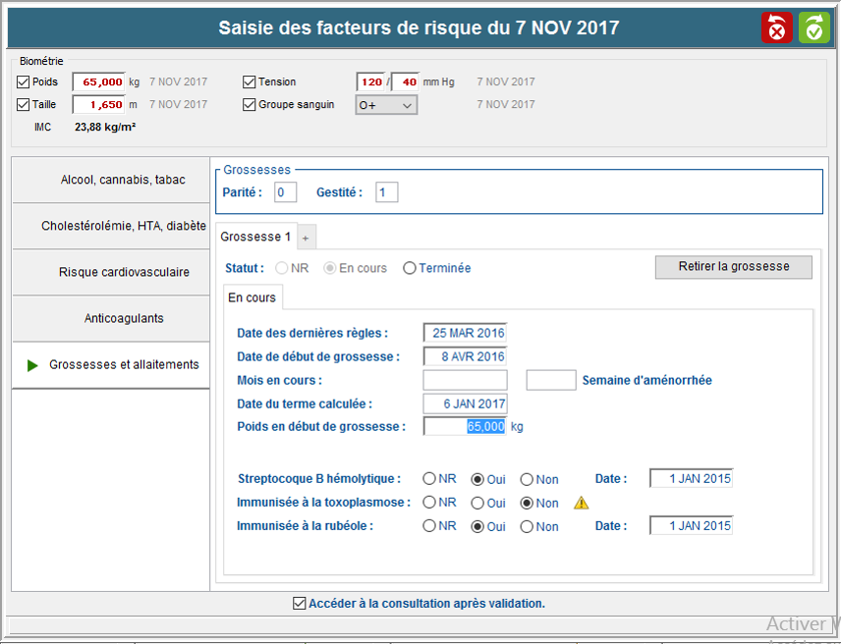Disable Accéder à la consultation après validation
841x644 pixels.
300,604
